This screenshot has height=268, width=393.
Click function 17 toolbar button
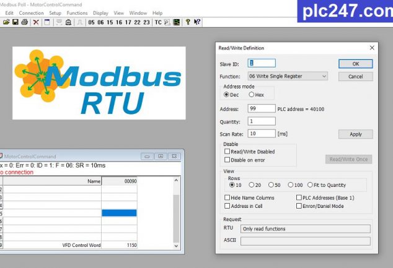[128, 22]
